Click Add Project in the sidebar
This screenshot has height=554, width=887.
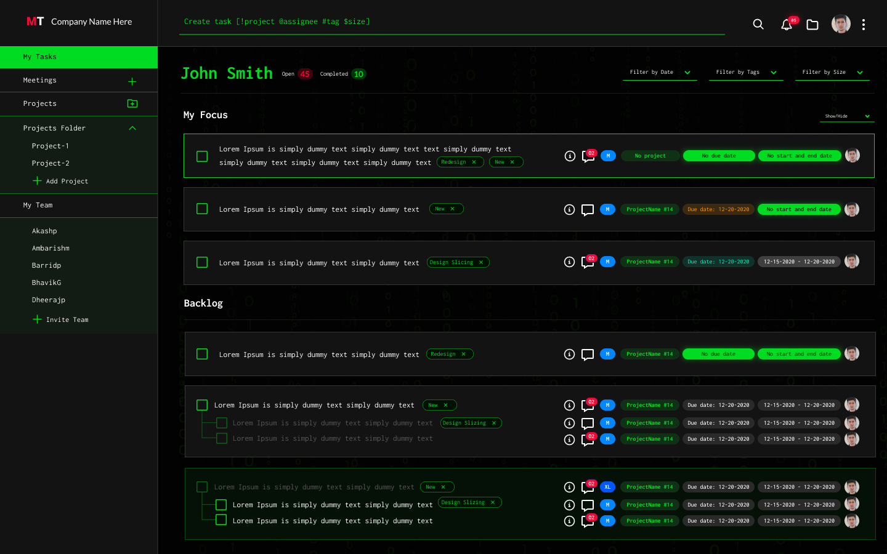coord(67,181)
